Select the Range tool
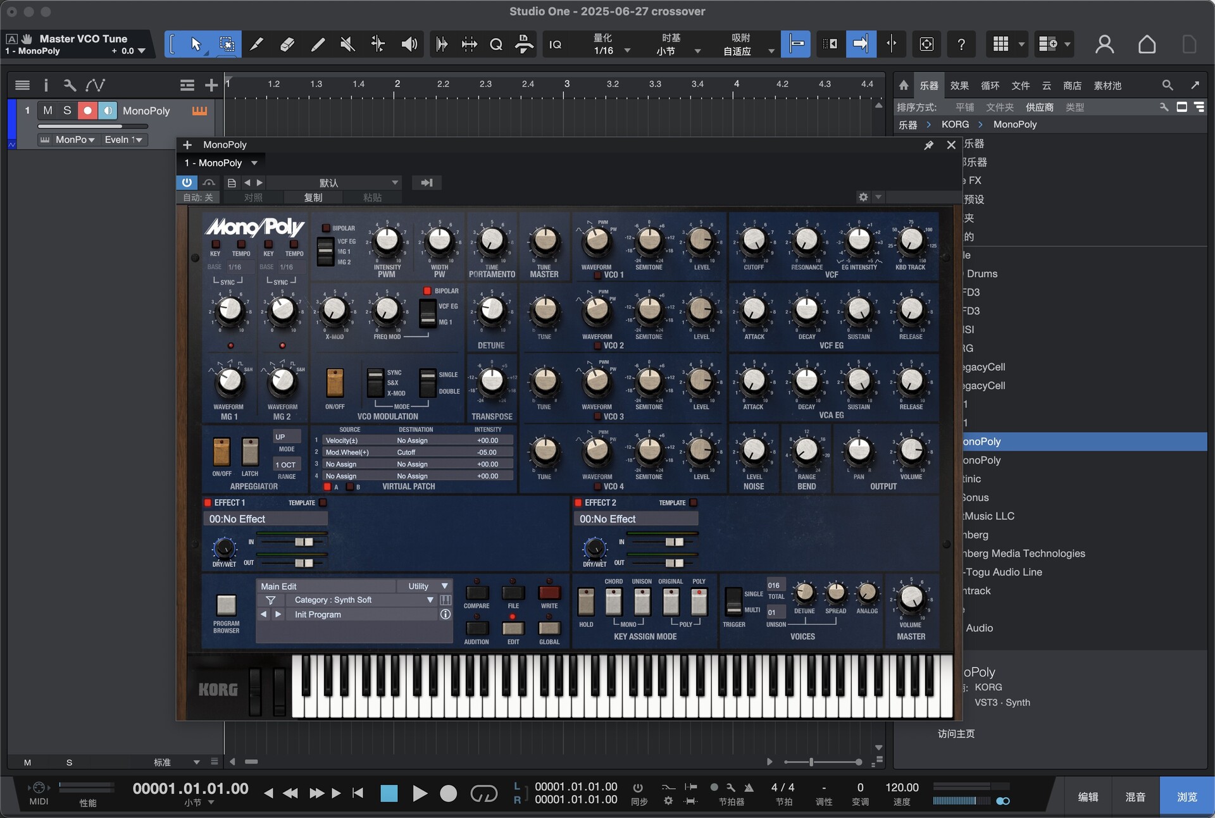Viewport: 1215px width, 818px height. pyautogui.click(x=227, y=44)
